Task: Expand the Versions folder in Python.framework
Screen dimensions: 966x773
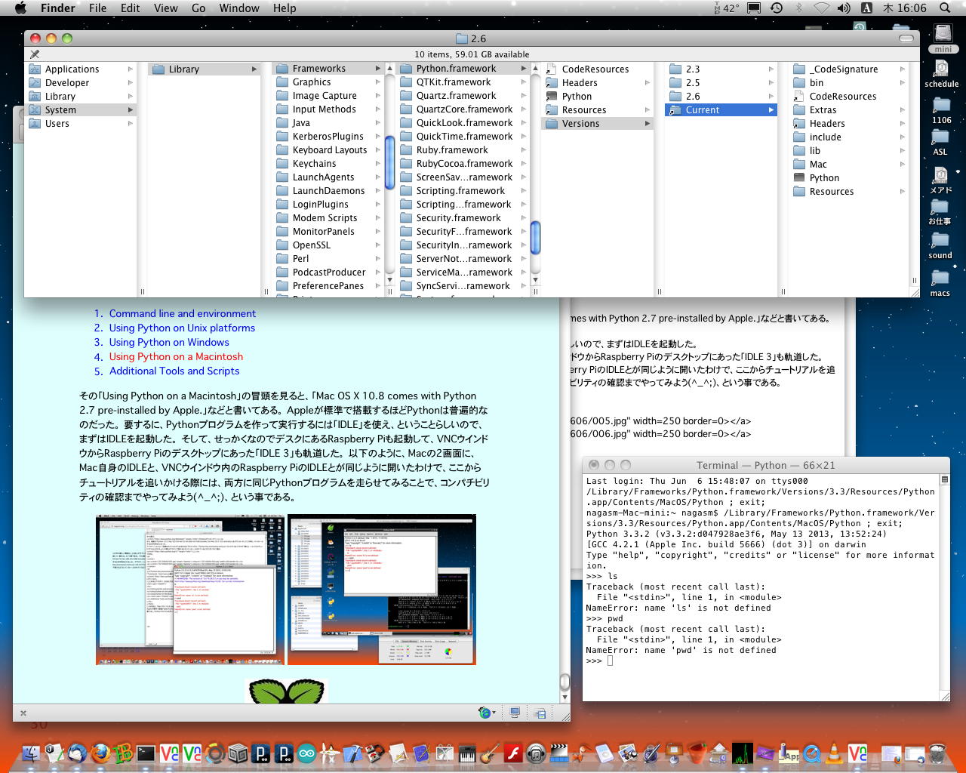Action: (580, 124)
